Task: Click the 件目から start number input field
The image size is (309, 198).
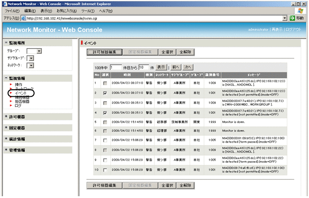Action: point(116,67)
